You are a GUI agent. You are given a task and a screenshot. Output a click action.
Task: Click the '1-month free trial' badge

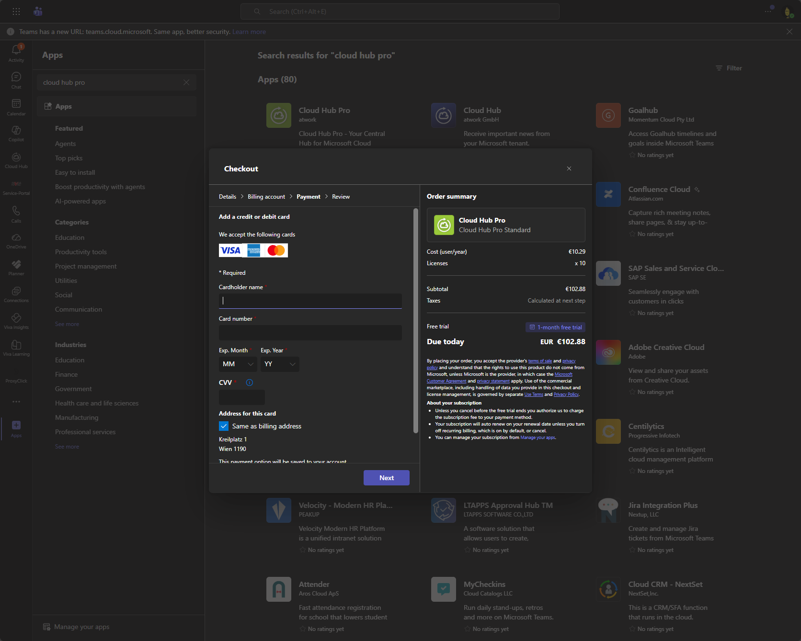pyautogui.click(x=555, y=327)
